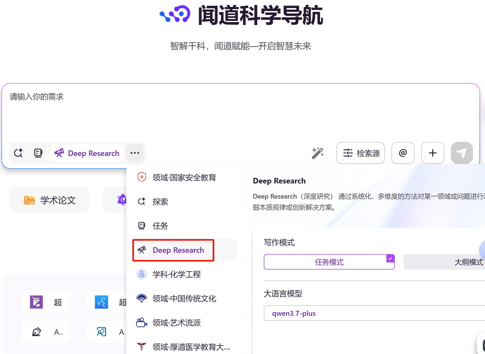
Task: Select the 任务模式 writing mode option
Action: tap(329, 262)
